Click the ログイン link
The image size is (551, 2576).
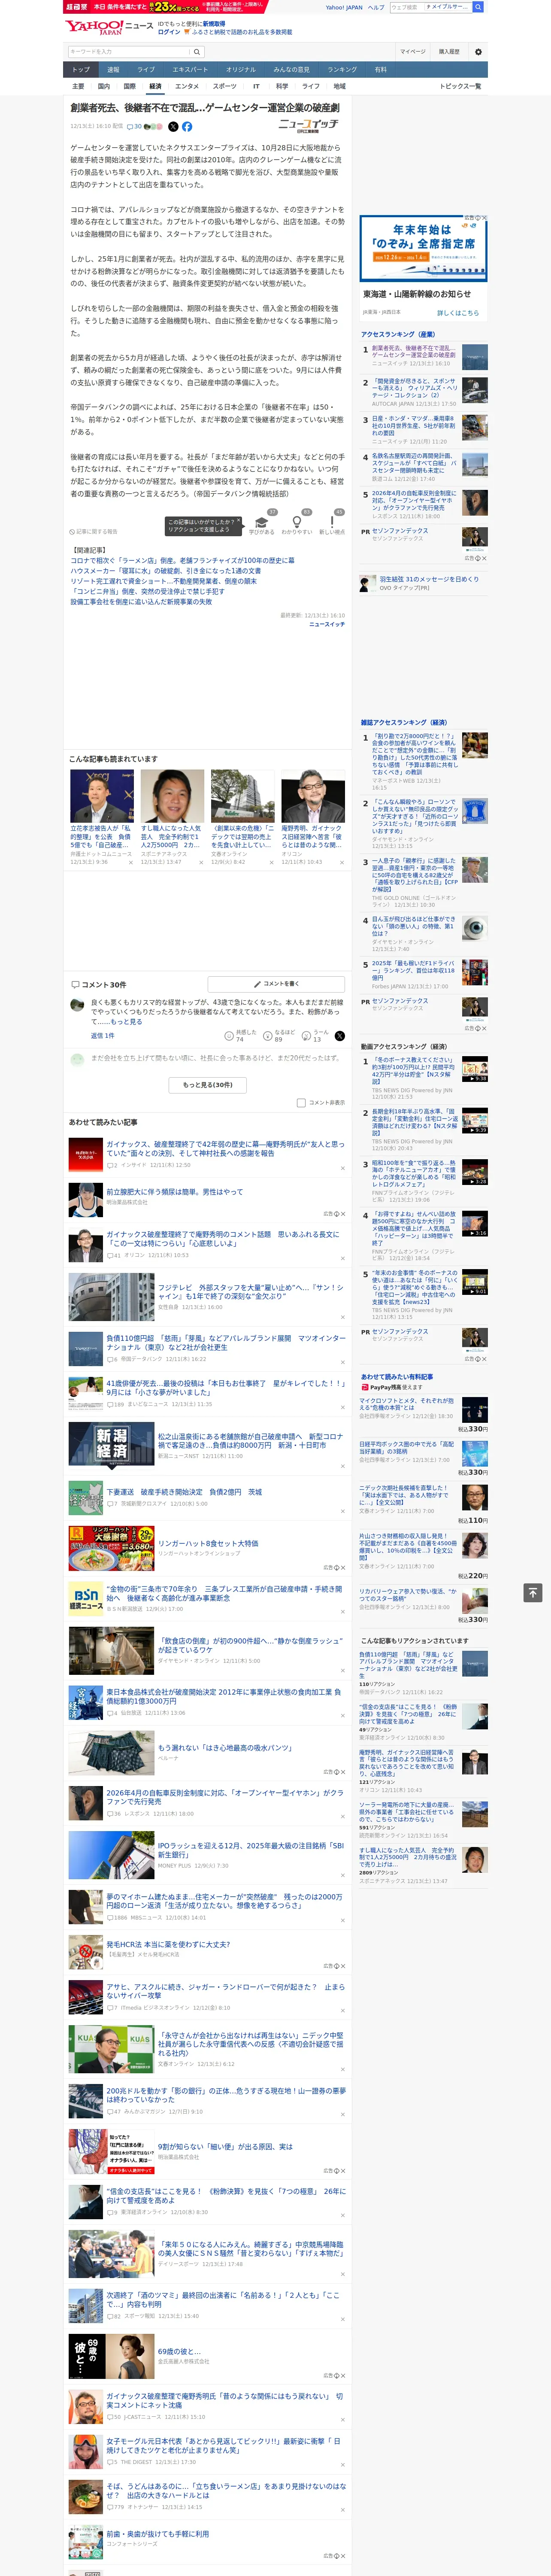169,32
